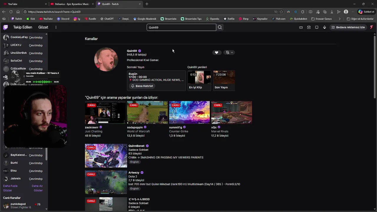
Task: Open the ChatGPT bookmark
Action: (x=107, y=19)
